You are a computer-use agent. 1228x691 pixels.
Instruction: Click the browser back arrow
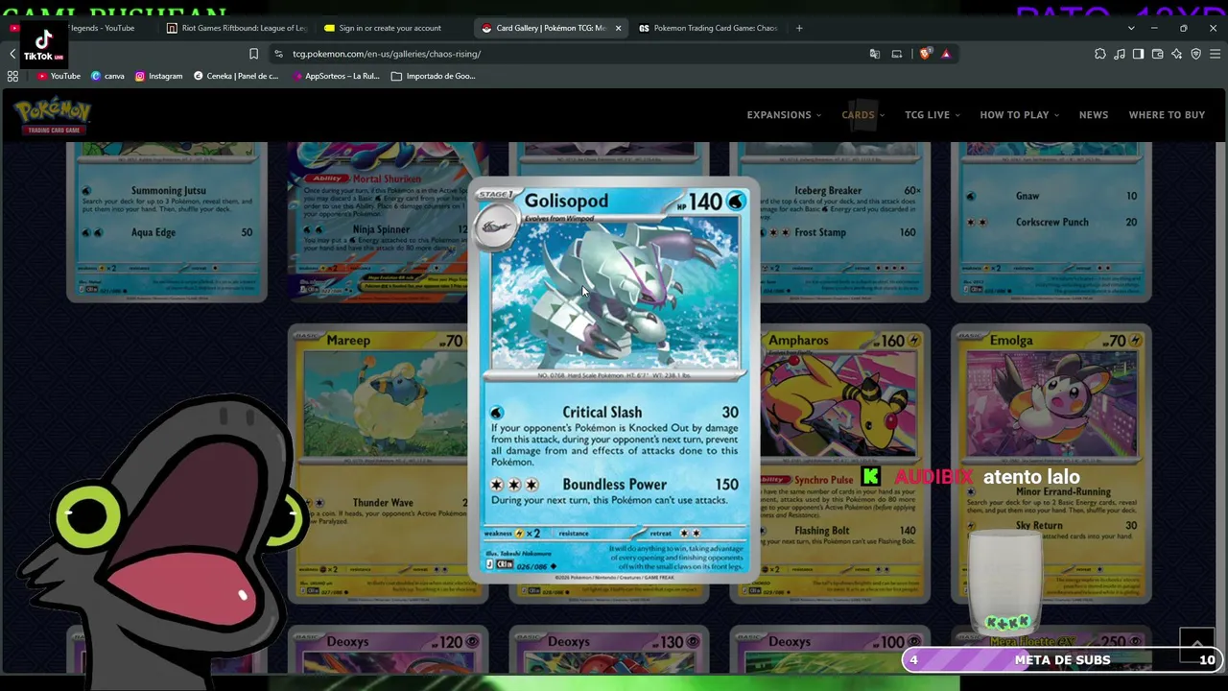(12, 54)
